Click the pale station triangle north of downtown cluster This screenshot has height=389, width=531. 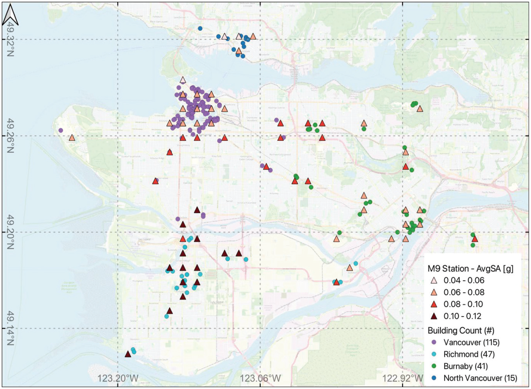(x=183, y=80)
